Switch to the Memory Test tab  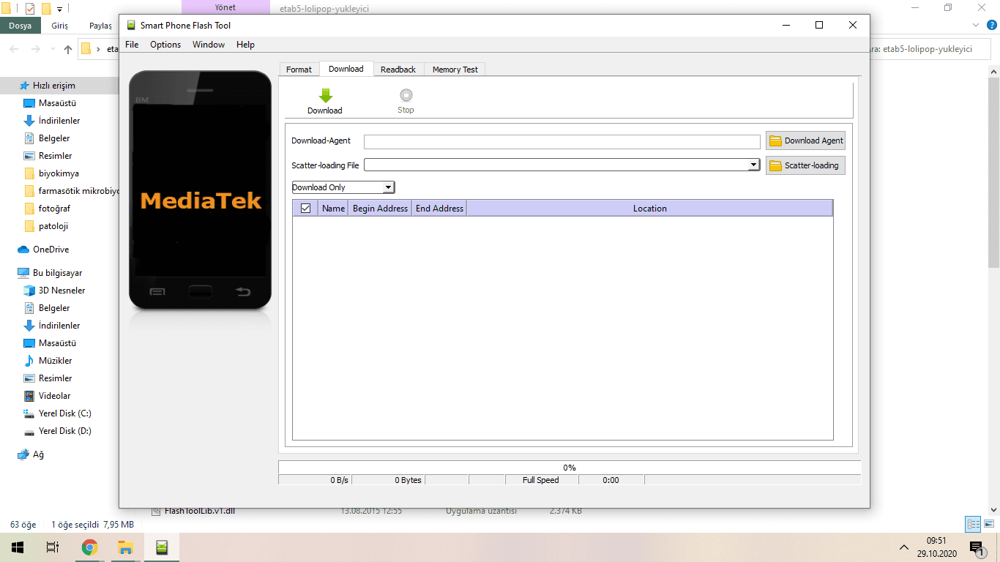(455, 70)
